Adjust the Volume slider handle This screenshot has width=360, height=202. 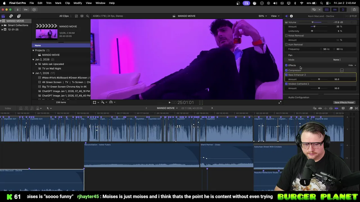coord(312,22)
